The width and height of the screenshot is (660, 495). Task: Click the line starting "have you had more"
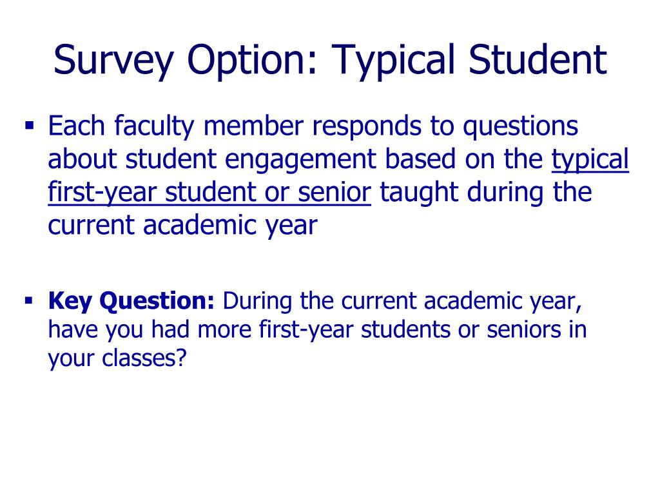tap(317, 329)
